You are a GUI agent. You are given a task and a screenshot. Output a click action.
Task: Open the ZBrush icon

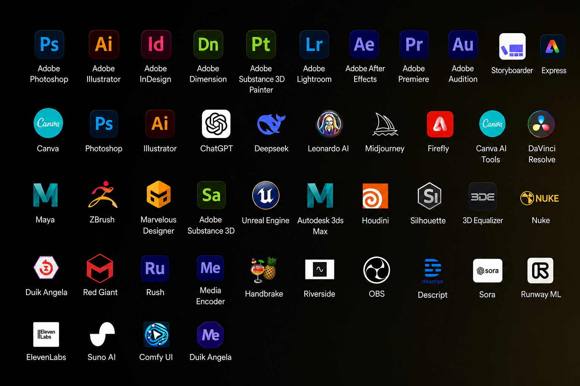click(x=103, y=195)
